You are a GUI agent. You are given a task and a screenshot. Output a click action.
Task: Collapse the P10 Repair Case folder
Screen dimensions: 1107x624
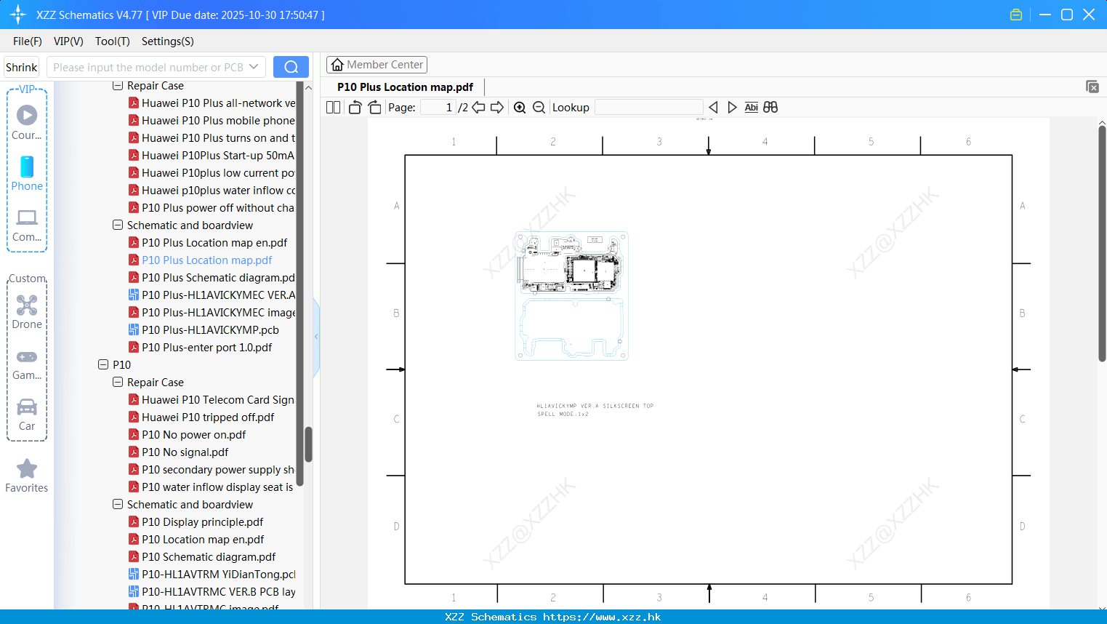[118, 382]
